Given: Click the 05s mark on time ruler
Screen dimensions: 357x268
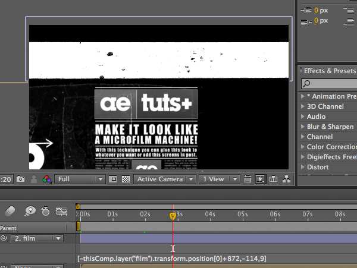Looking at the screenshot, I should (x=243, y=215).
